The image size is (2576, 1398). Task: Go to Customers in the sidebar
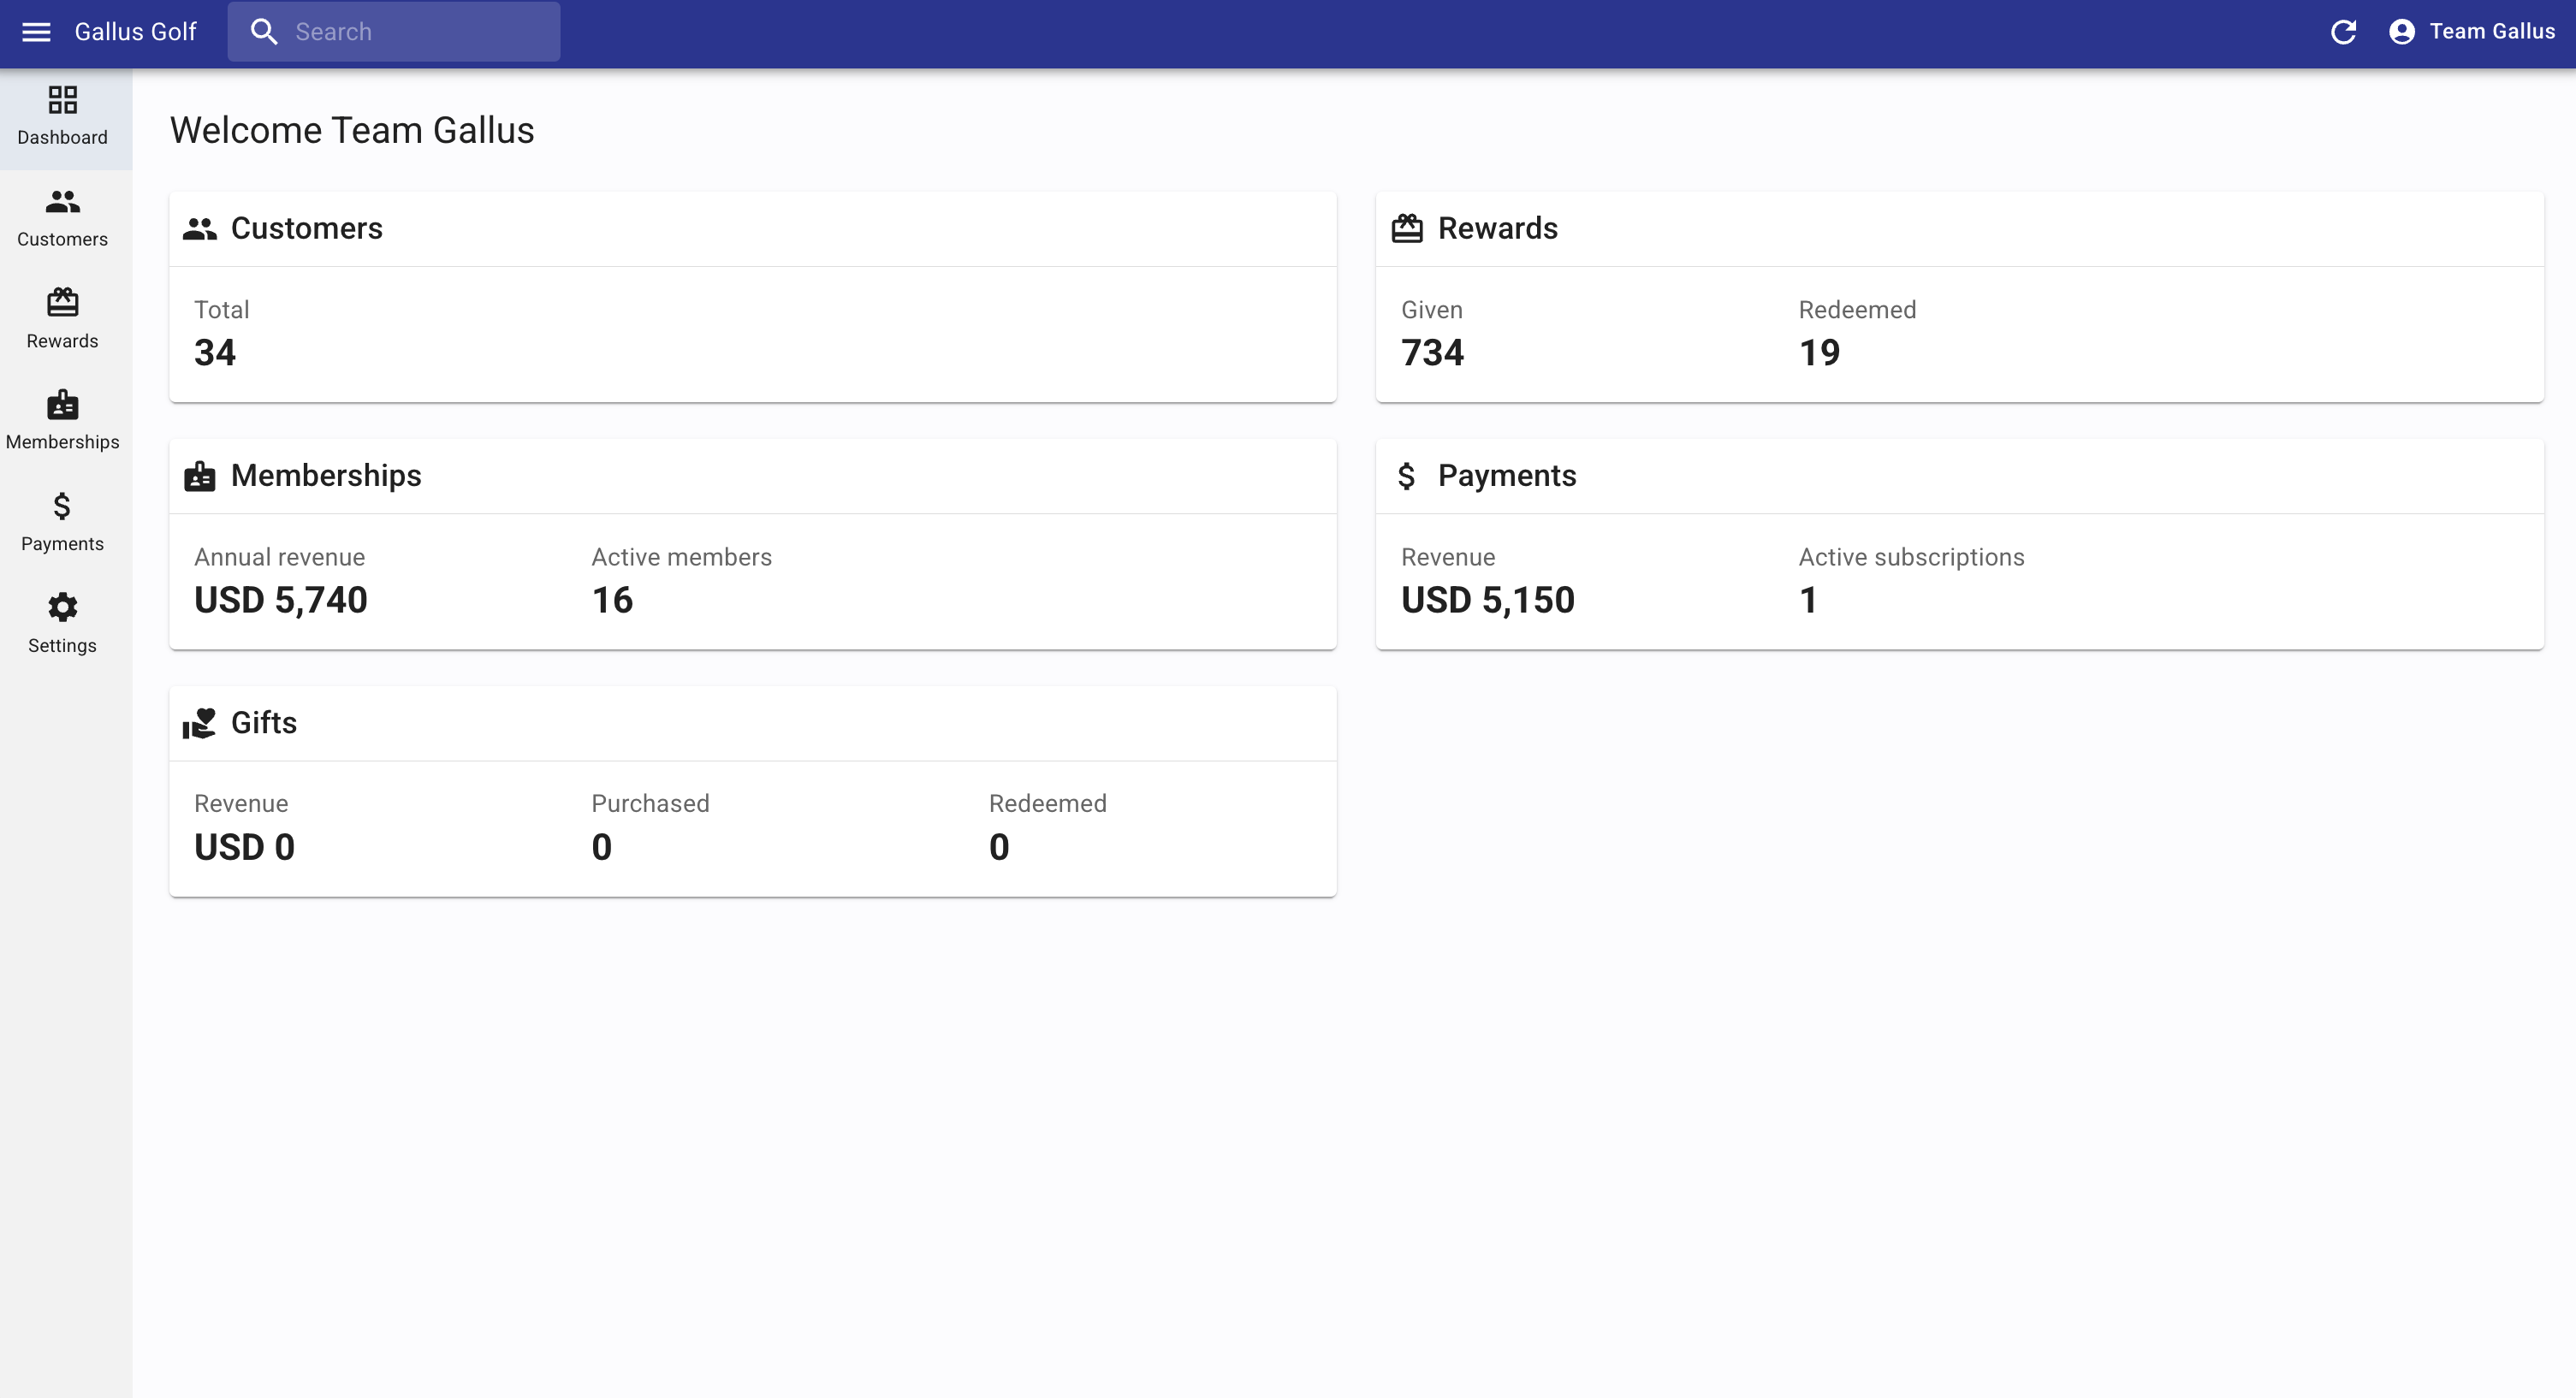tap(63, 218)
